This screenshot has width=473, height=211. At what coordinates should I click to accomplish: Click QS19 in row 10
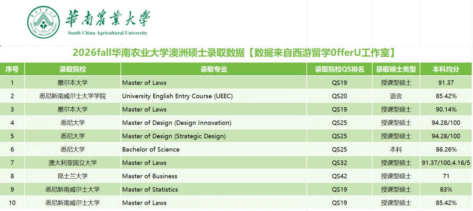pos(340,203)
